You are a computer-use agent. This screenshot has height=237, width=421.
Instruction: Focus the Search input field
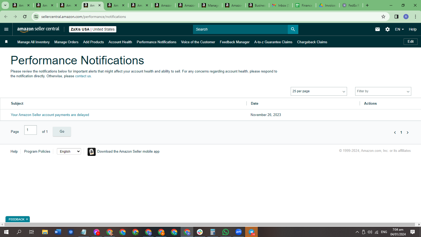pos(240,29)
